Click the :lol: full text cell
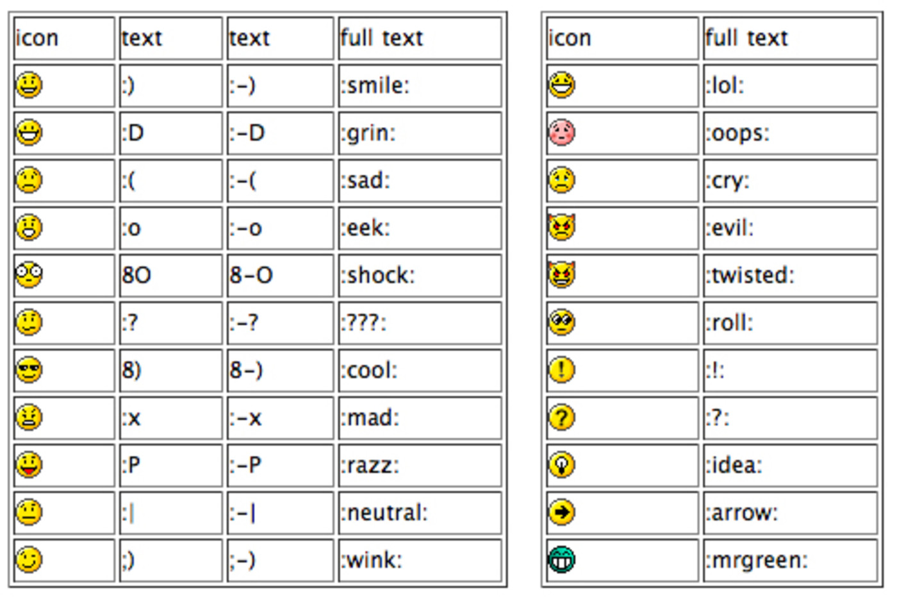897x597 pixels. tap(789, 85)
